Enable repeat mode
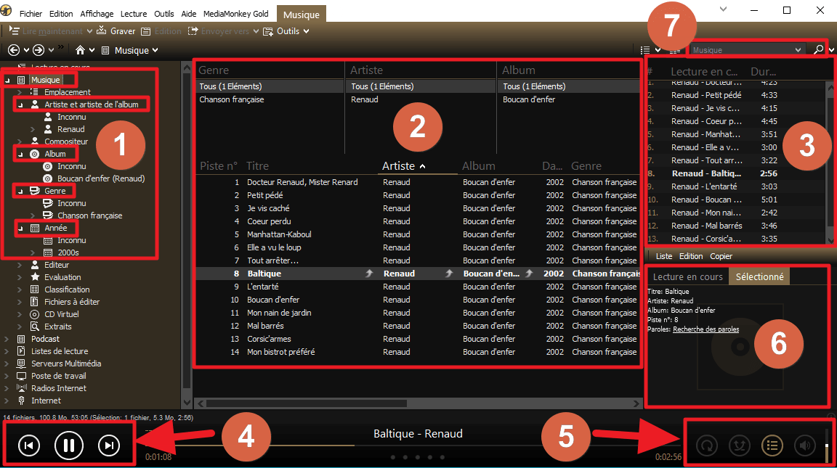 (705, 446)
